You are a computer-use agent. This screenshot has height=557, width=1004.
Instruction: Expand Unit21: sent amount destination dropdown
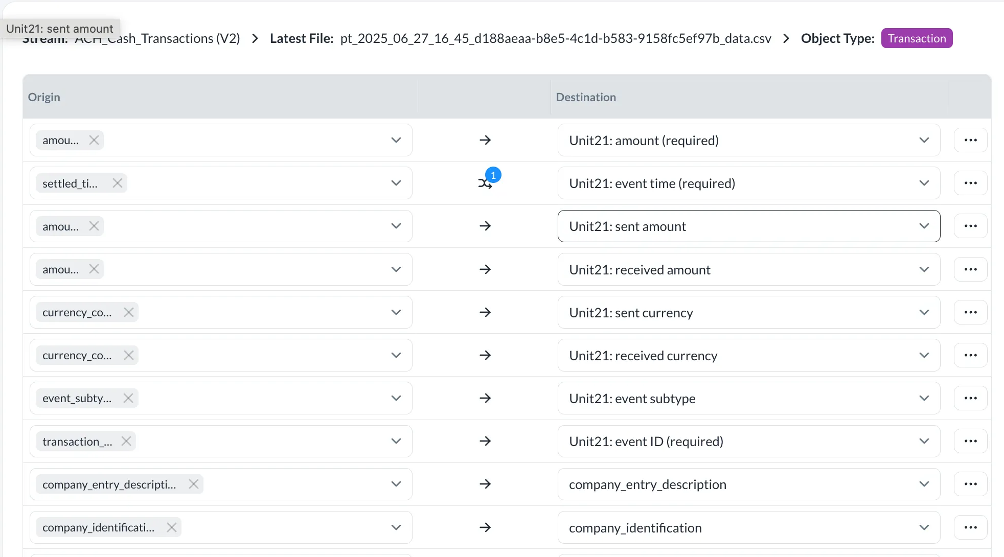pyautogui.click(x=924, y=226)
